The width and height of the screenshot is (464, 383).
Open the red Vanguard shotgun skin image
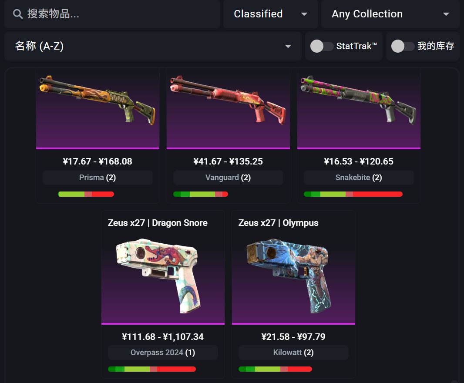tap(228, 100)
